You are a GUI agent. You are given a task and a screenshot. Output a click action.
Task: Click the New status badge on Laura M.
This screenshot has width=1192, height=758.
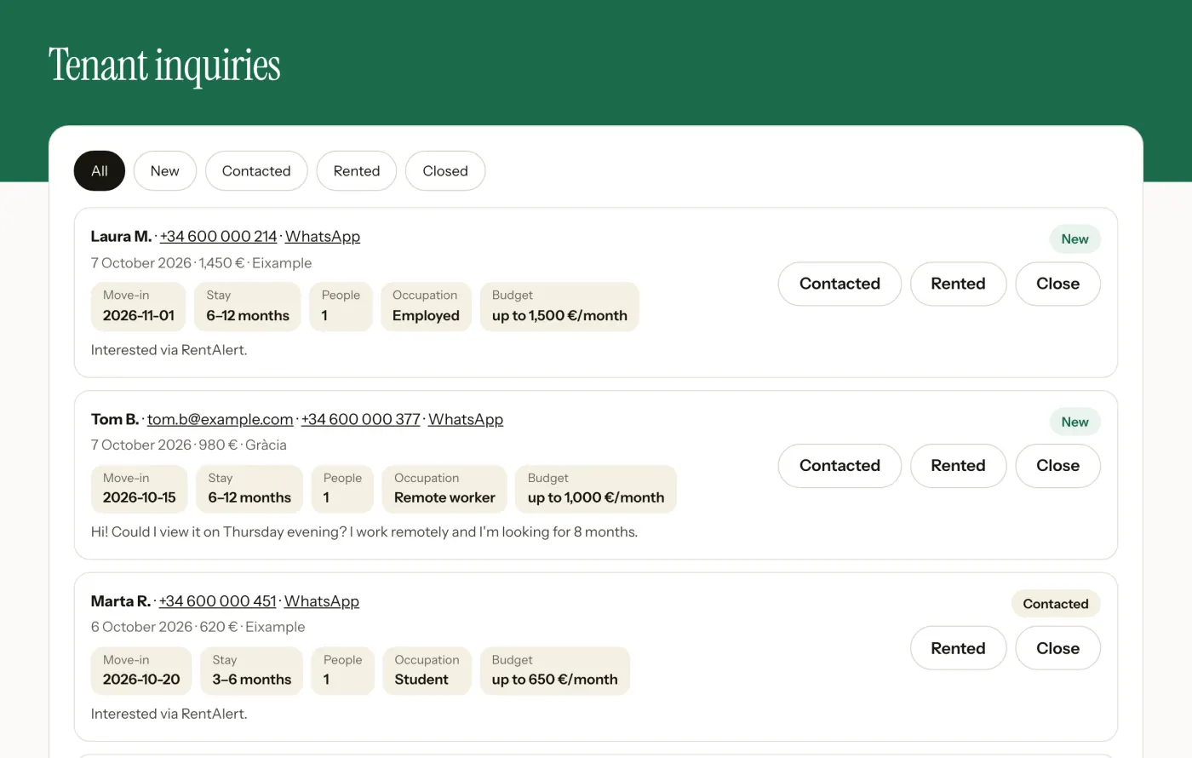1075,239
